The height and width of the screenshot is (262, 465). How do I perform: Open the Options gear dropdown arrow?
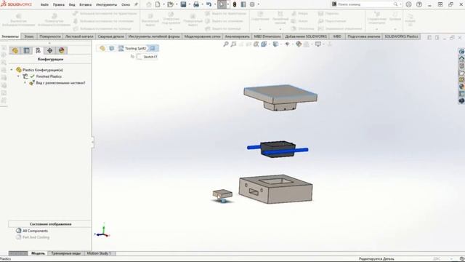pos(259,4)
